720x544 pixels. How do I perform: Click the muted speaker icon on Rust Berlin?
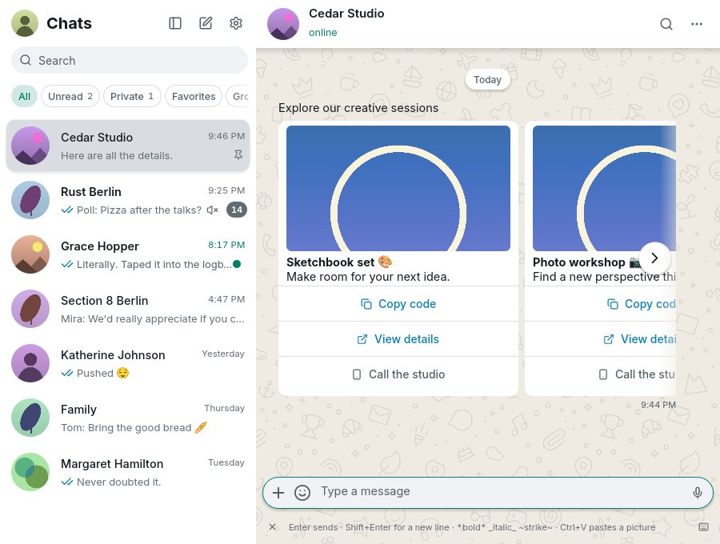212,210
